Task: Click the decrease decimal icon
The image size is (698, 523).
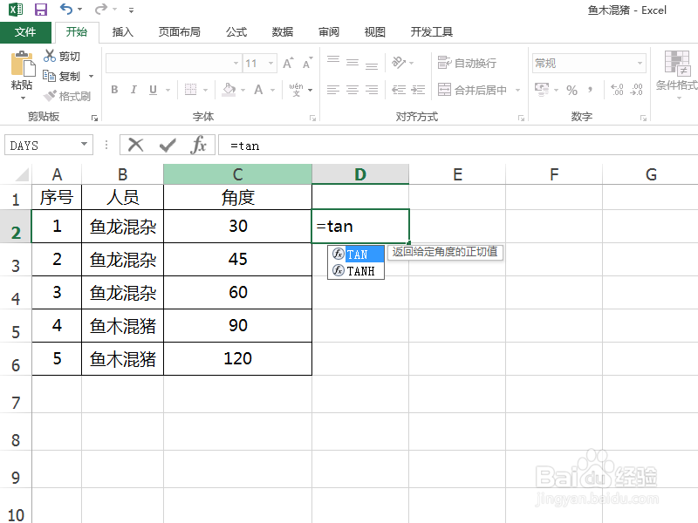Action: [x=637, y=90]
